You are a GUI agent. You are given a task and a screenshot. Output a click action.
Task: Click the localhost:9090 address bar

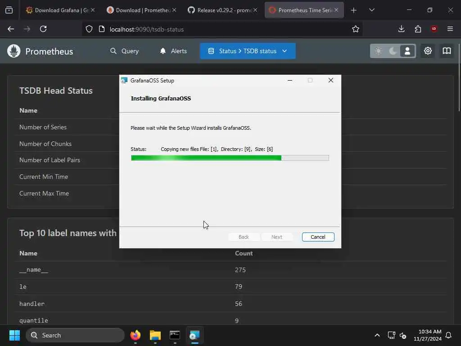click(x=222, y=29)
